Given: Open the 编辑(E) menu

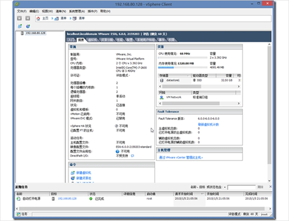Looking at the screenshot, I should [34, 11].
